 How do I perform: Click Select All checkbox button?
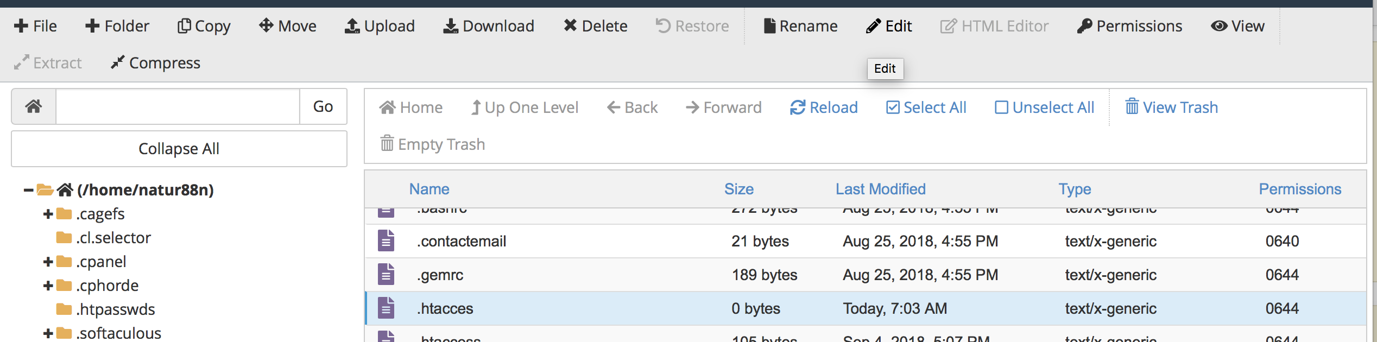point(926,107)
